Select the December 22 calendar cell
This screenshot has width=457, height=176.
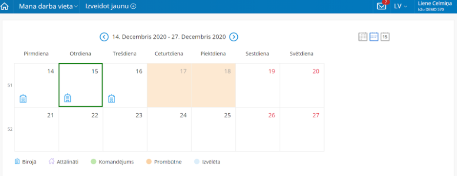81,129
